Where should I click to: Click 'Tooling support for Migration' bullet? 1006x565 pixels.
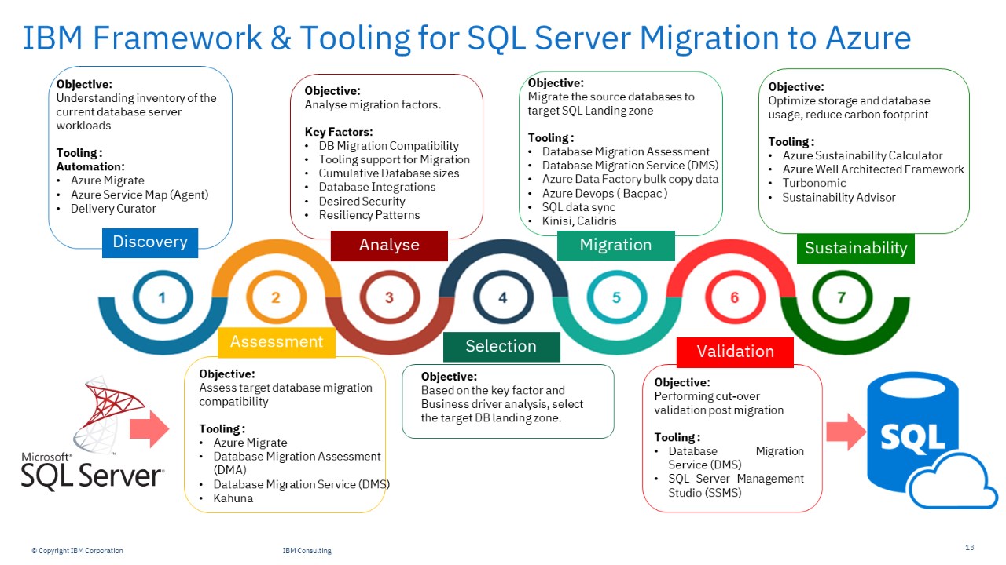coord(394,159)
